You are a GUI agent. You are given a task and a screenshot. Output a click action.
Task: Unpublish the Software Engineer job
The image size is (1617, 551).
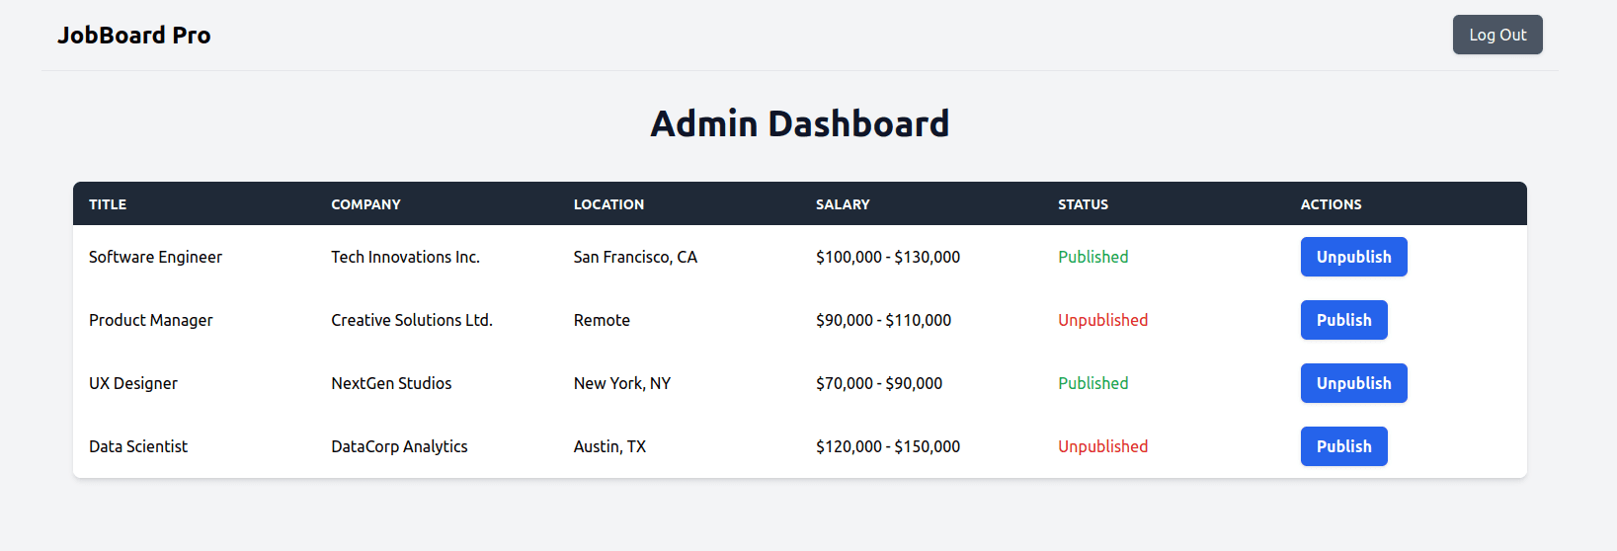[x=1353, y=257]
